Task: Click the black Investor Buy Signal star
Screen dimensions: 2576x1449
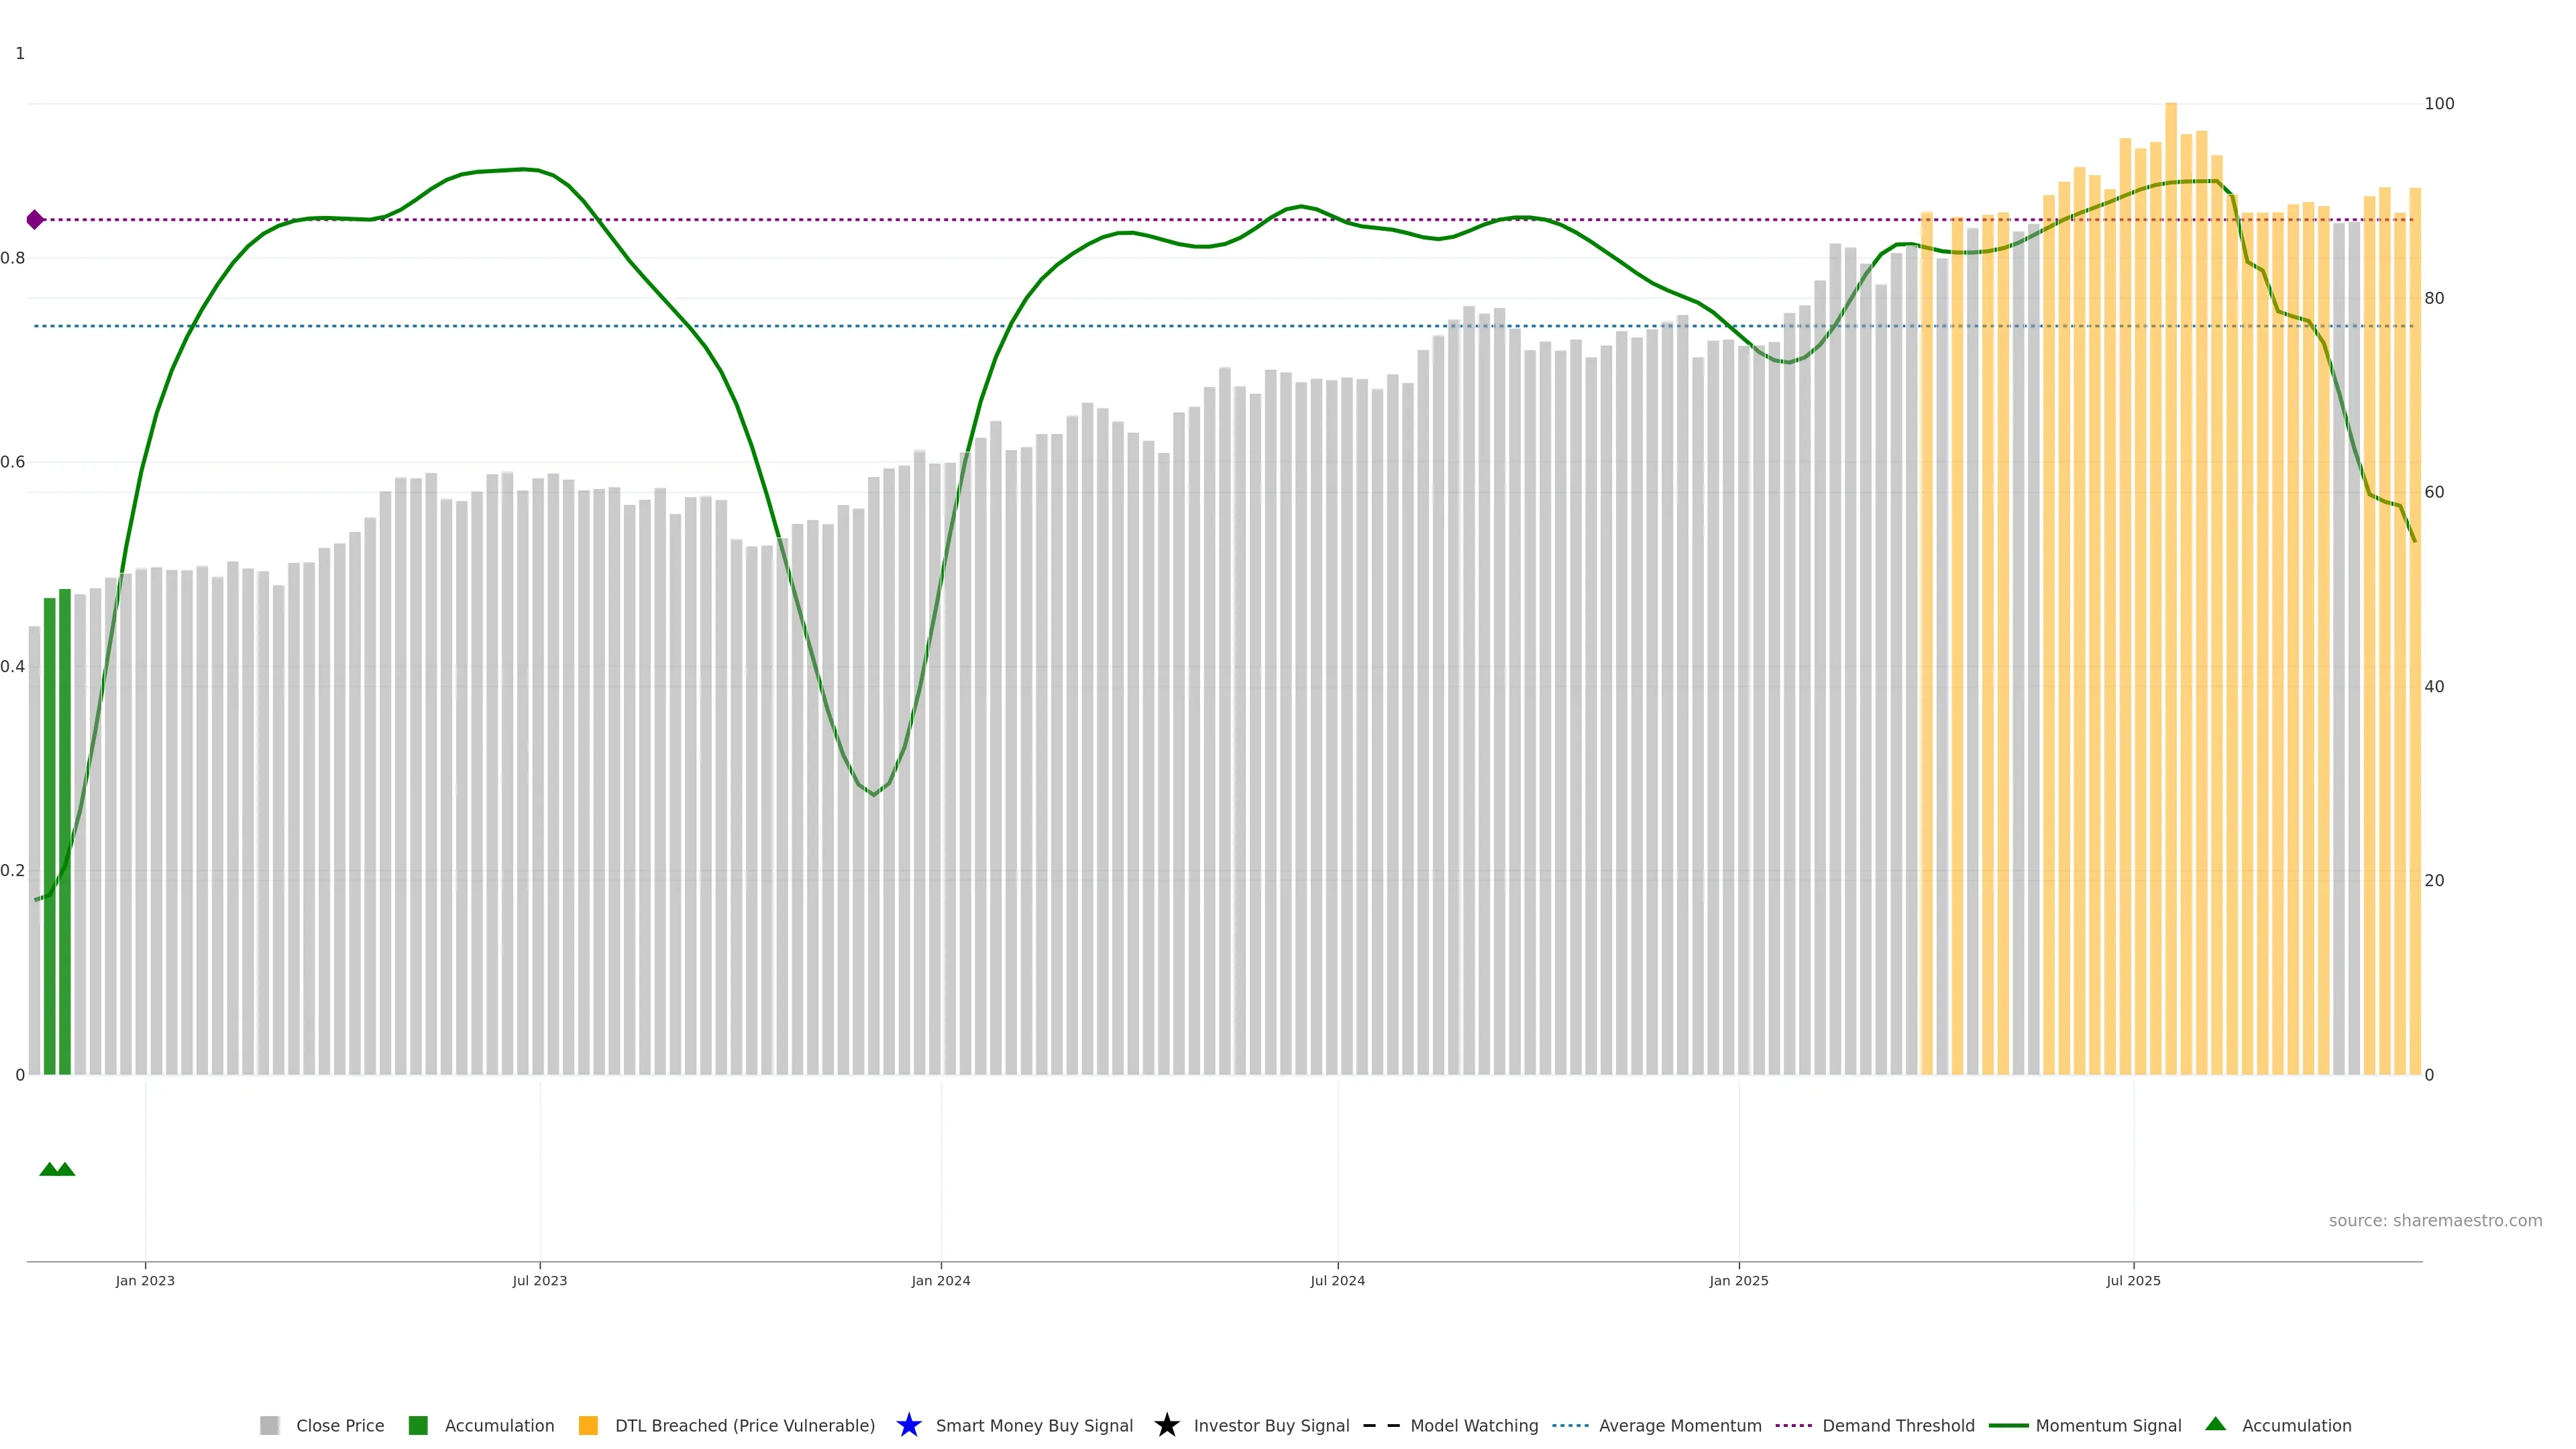Action: tap(1166, 1425)
